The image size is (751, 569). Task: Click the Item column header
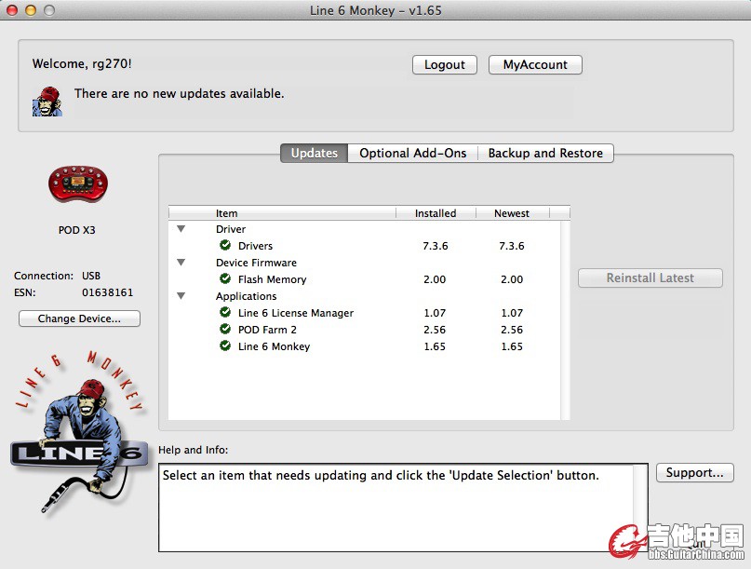tap(282, 213)
